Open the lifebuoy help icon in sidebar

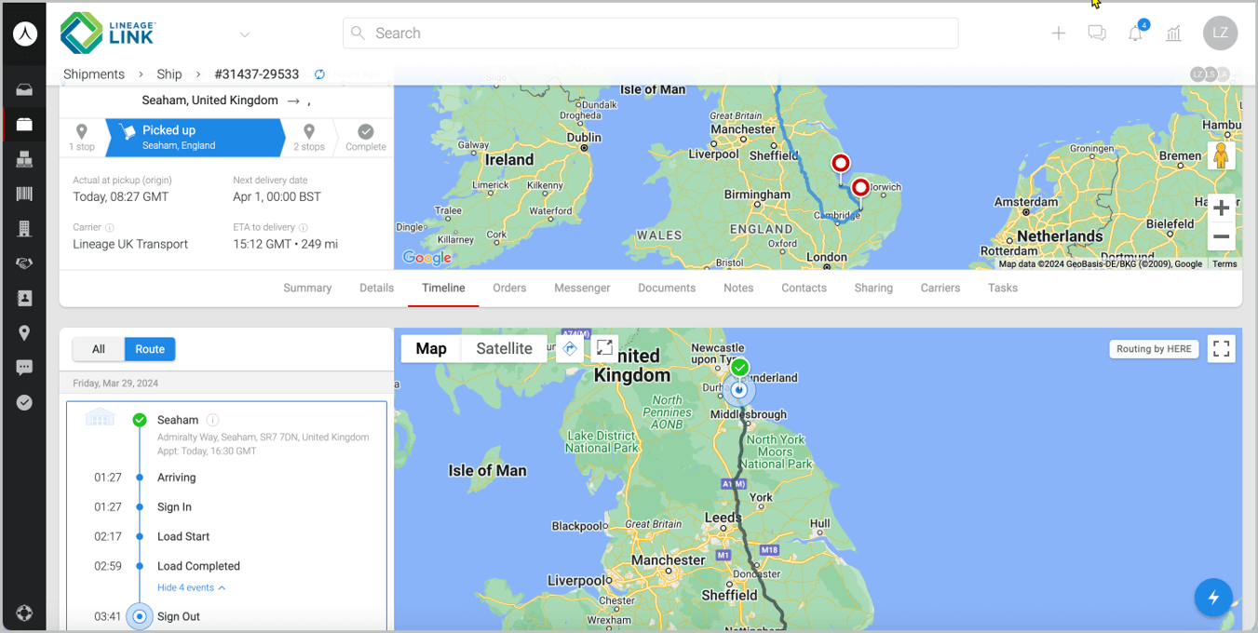[x=24, y=613]
